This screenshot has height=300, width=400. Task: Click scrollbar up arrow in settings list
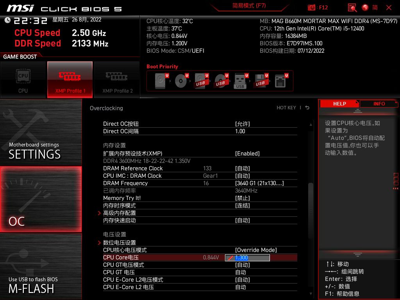pyautogui.click(x=311, y=125)
